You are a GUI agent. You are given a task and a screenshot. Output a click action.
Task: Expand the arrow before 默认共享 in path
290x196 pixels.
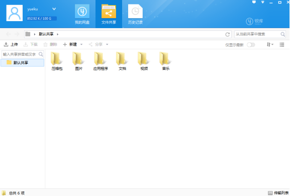click(x=35, y=34)
